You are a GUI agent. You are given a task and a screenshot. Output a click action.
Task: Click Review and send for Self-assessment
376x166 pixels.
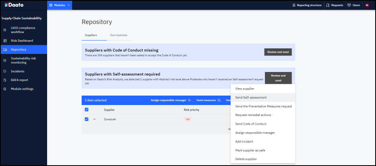click(278, 78)
